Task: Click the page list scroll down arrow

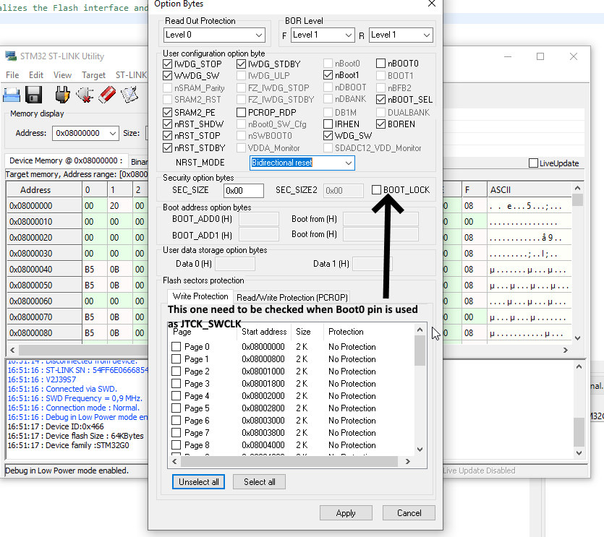Action: tap(420, 450)
